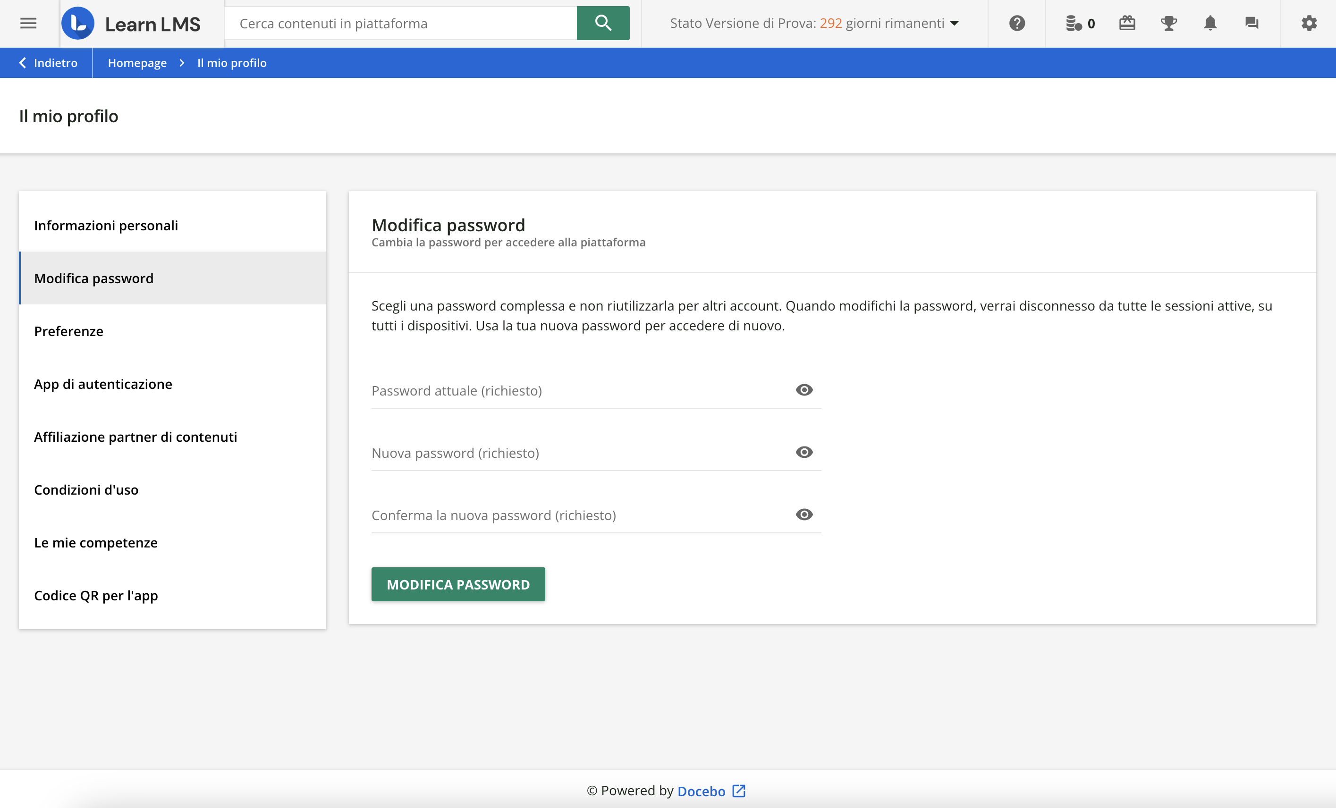Open the chat messages icon
The image size is (1336, 808).
[1251, 23]
